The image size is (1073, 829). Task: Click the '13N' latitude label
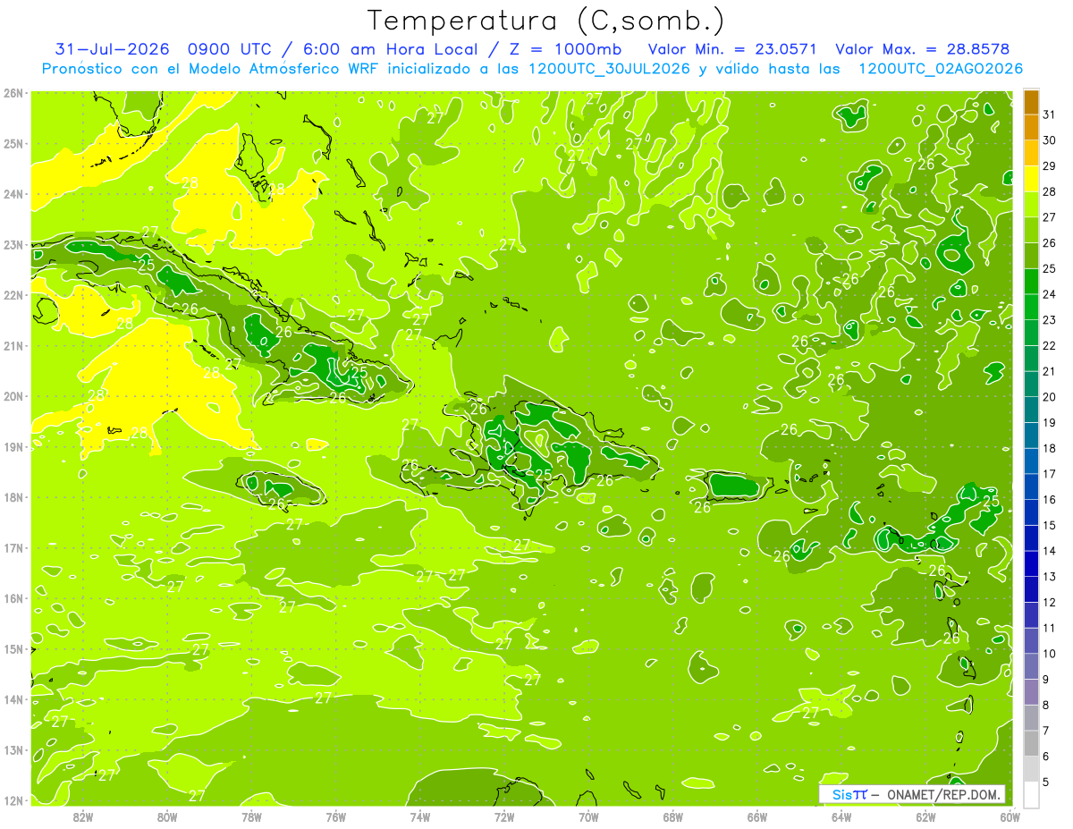tap(13, 749)
